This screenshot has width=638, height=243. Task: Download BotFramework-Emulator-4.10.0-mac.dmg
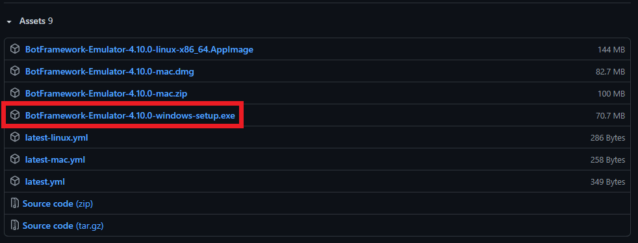(109, 71)
